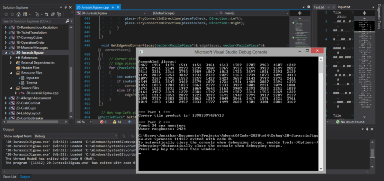
Task: Click the editor settings gear icon
Action: (x=309, y=7)
